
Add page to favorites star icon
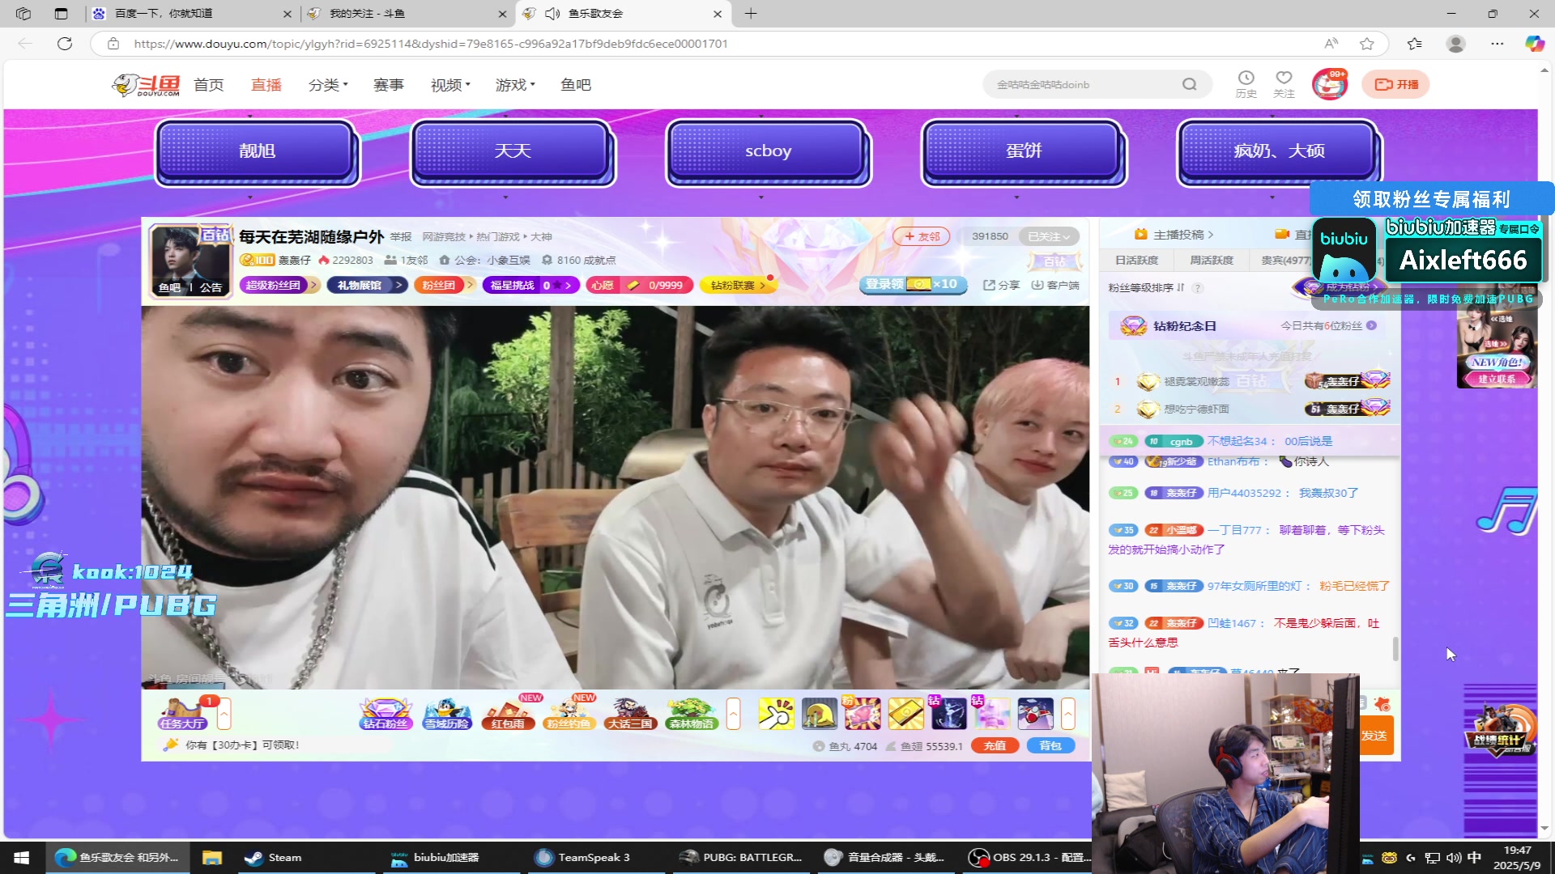coord(1367,44)
